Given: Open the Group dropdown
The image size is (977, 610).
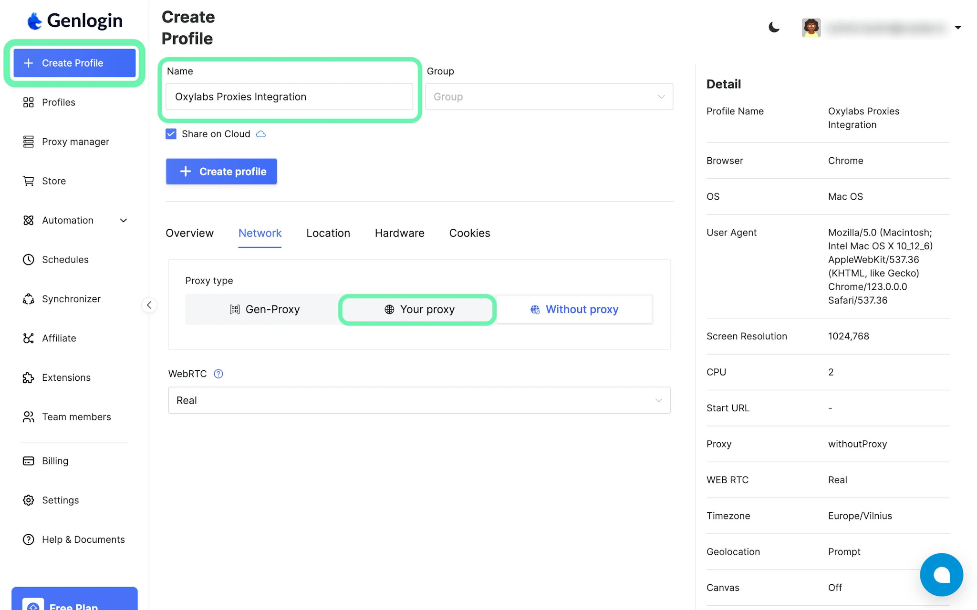Looking at the screenshot, I should click(549, 97).
